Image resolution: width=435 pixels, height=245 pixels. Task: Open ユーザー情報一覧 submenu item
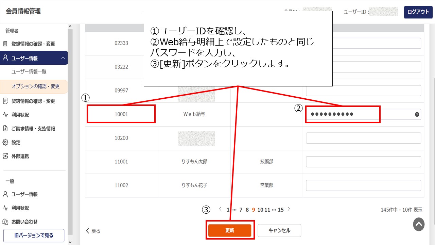pyautogui.click(x=29, y=72)
